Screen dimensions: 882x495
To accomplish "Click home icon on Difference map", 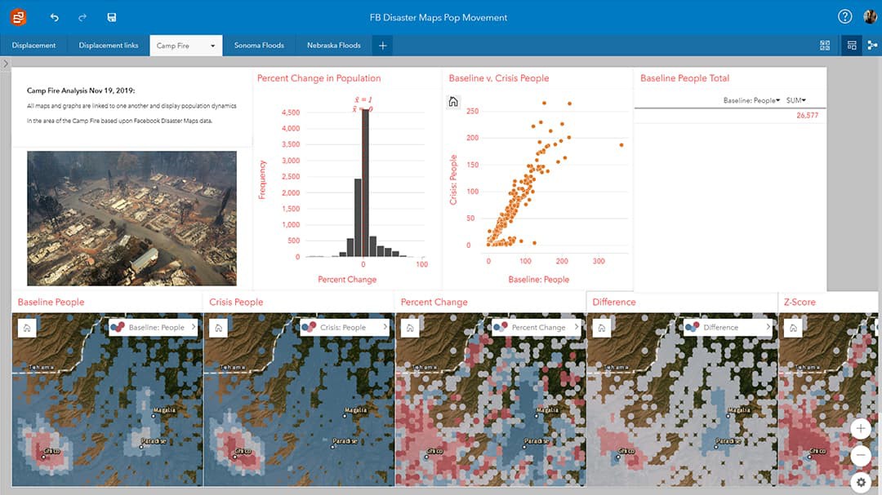I will pyautogui.click(x=601, y=328).
